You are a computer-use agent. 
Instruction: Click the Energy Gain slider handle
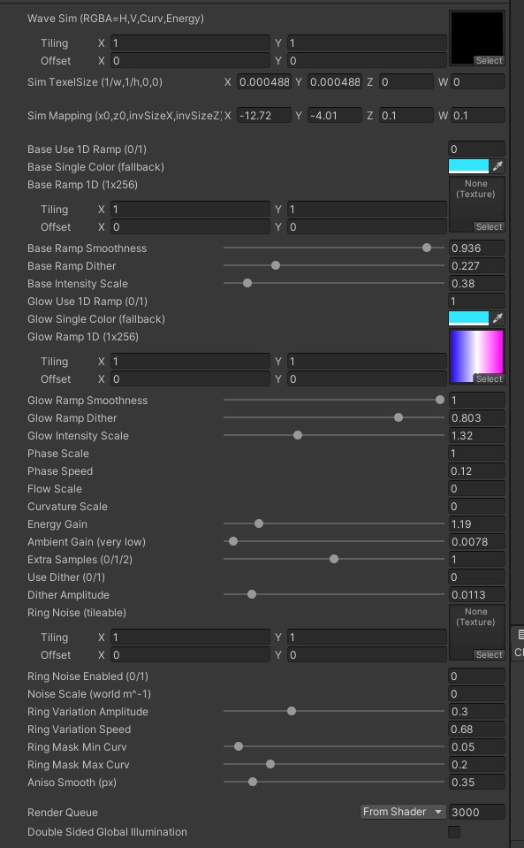pos(258,523)
